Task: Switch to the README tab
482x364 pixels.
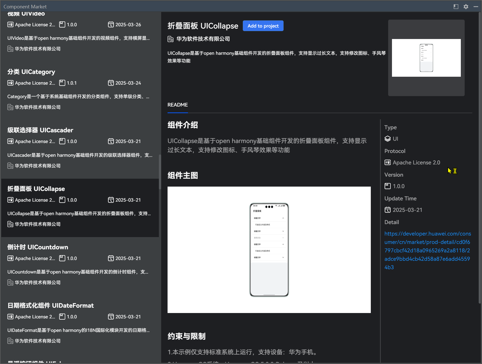Action: tap(177, 105)
